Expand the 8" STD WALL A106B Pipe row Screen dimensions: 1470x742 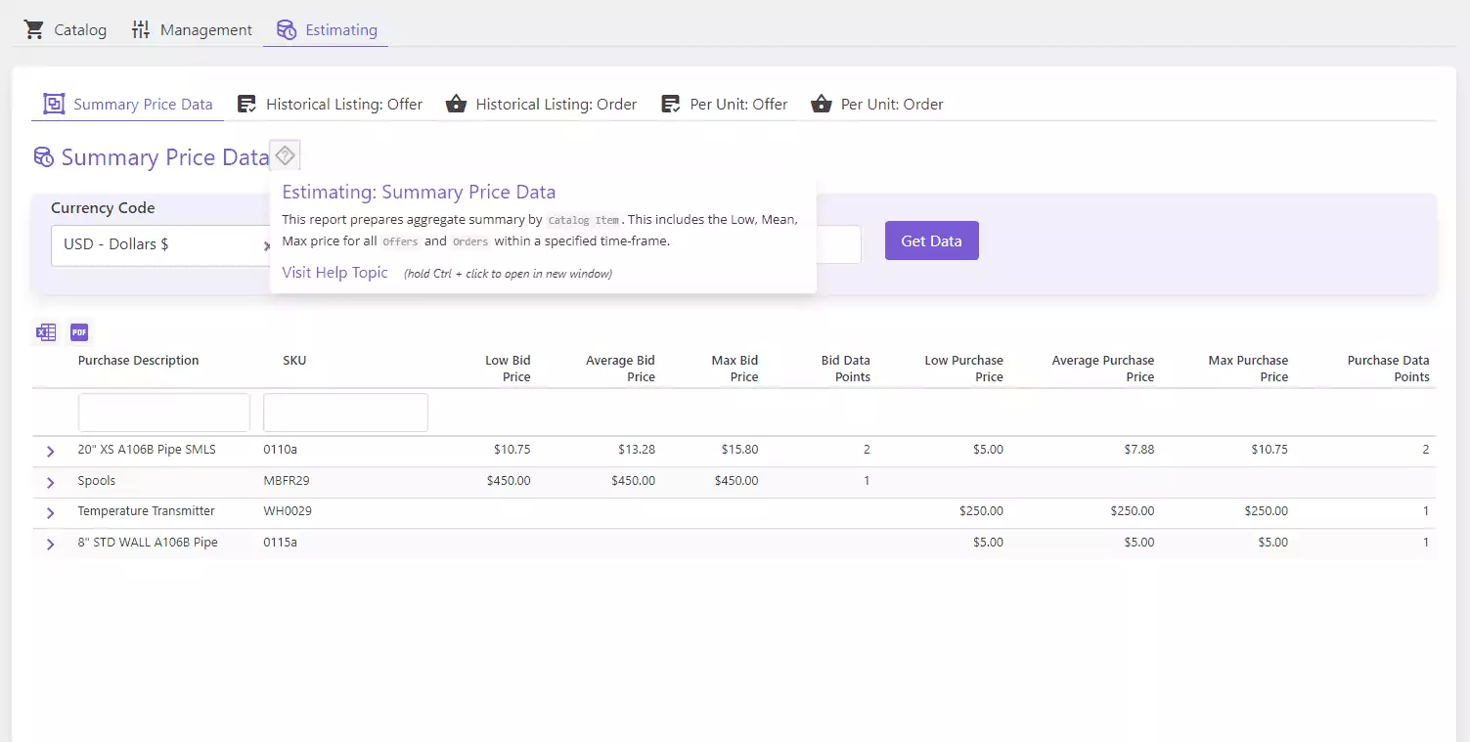51,545
